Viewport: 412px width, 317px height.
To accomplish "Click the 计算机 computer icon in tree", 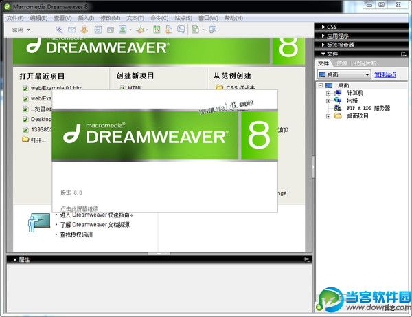I will (338, 93).
